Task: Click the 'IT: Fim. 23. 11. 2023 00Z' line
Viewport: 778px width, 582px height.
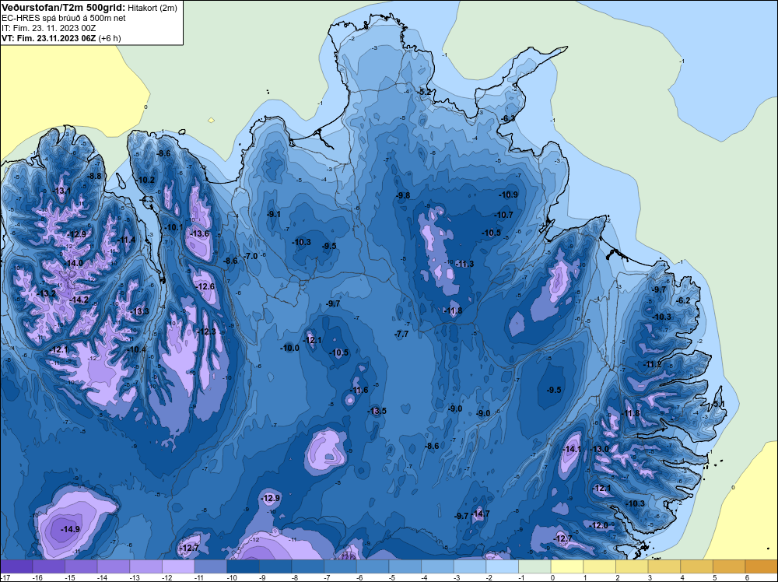Action: pos(48,28)
